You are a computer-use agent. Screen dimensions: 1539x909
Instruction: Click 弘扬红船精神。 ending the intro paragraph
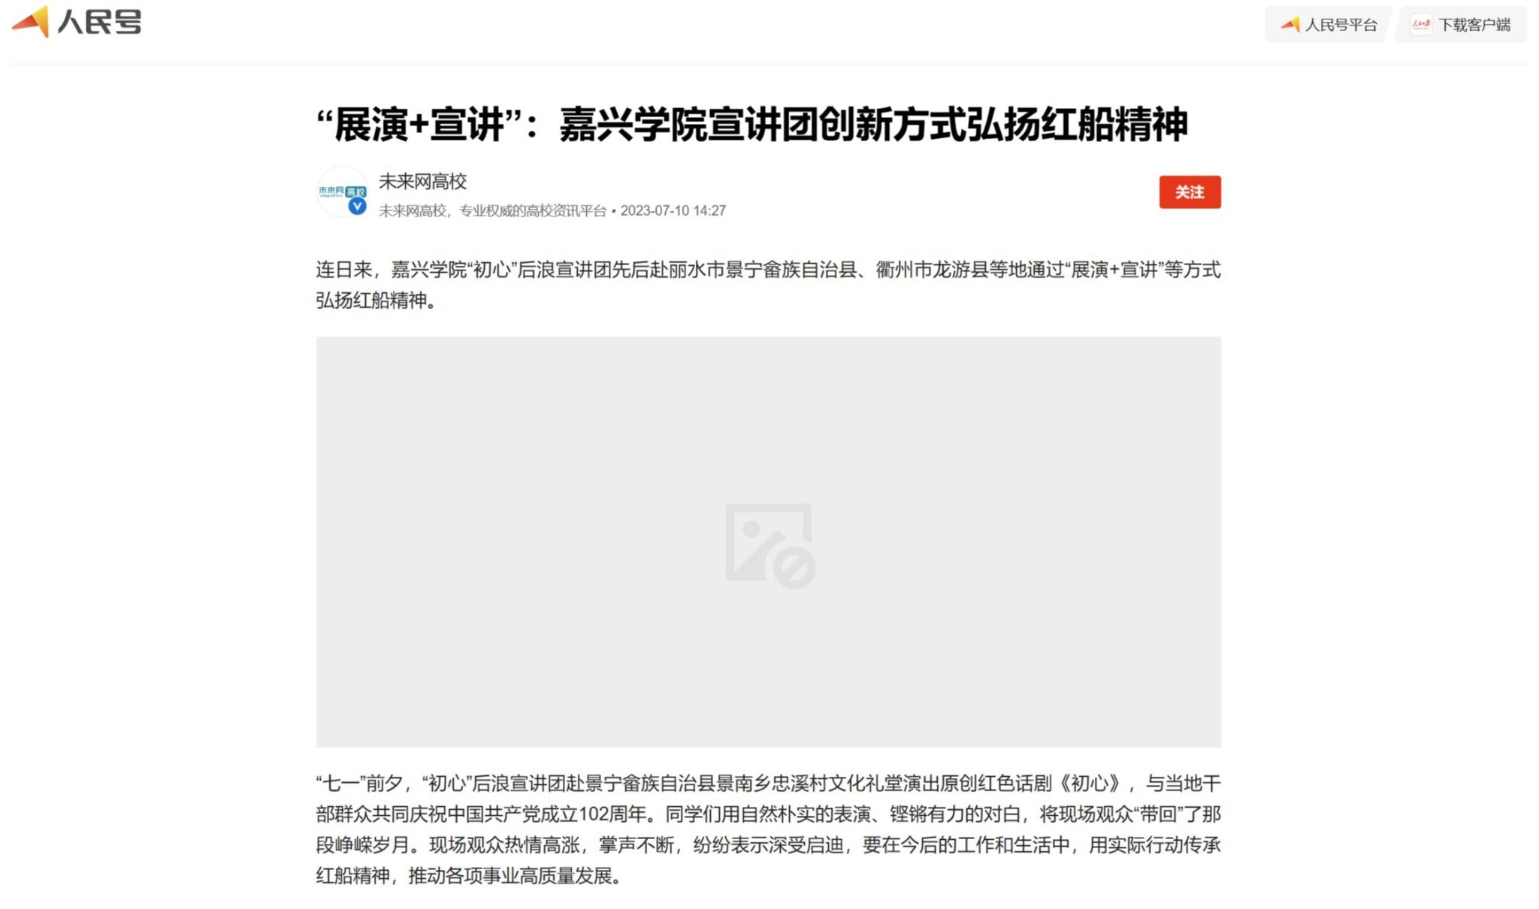376,300
